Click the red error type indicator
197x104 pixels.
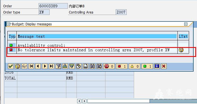11,50
